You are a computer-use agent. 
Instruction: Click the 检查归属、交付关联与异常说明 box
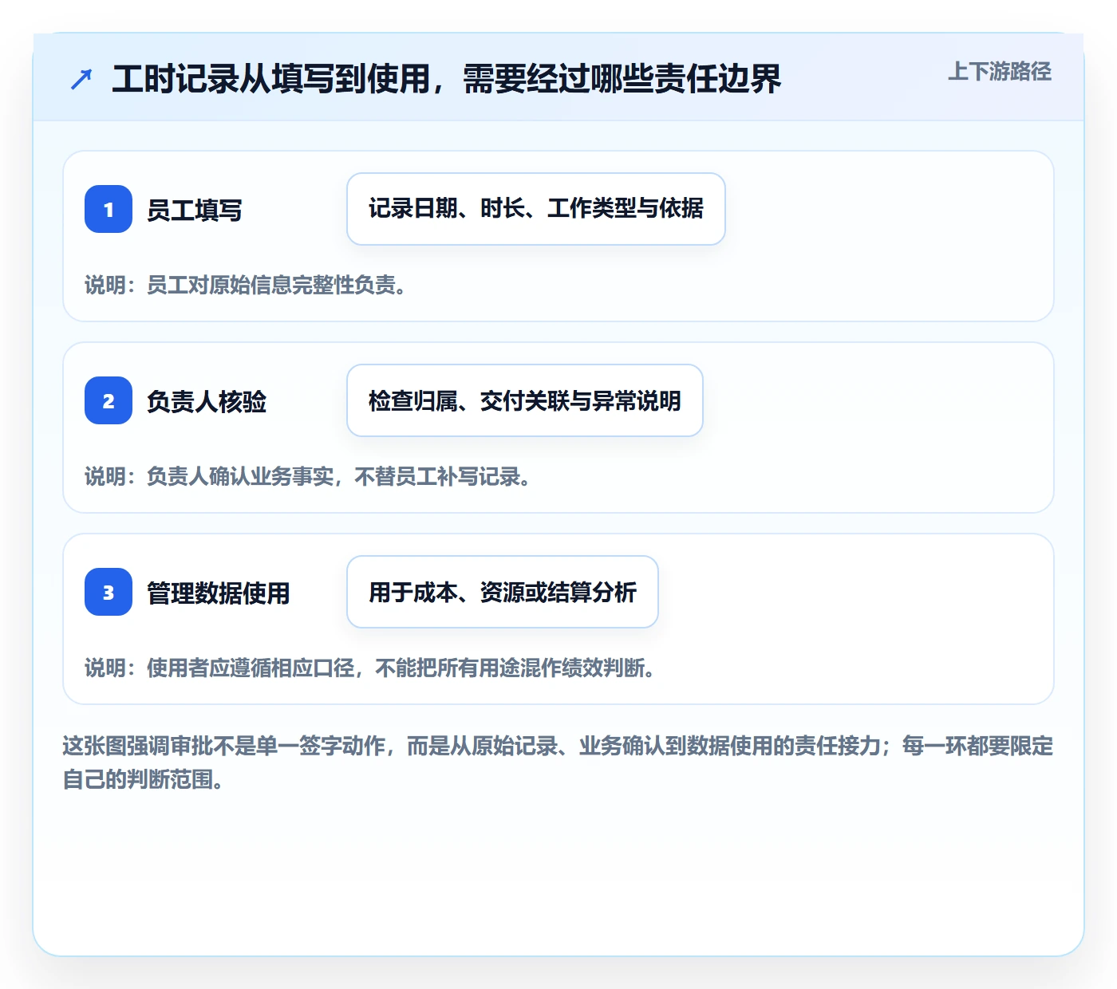click(x=525, y=400)
